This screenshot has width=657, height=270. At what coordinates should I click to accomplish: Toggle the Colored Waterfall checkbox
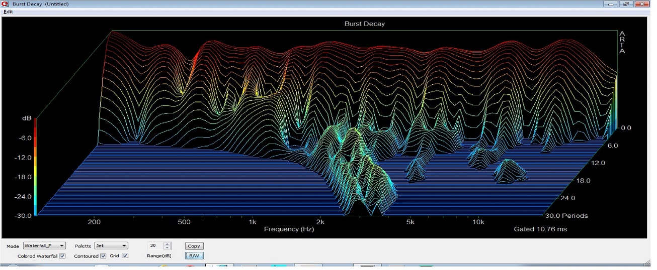click(62, 256)
